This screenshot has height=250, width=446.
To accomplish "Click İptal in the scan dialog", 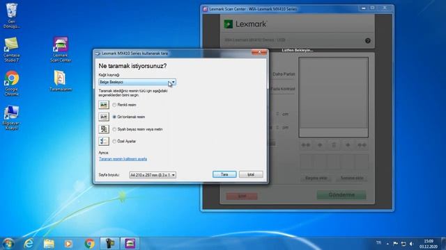I will (251, 174).
